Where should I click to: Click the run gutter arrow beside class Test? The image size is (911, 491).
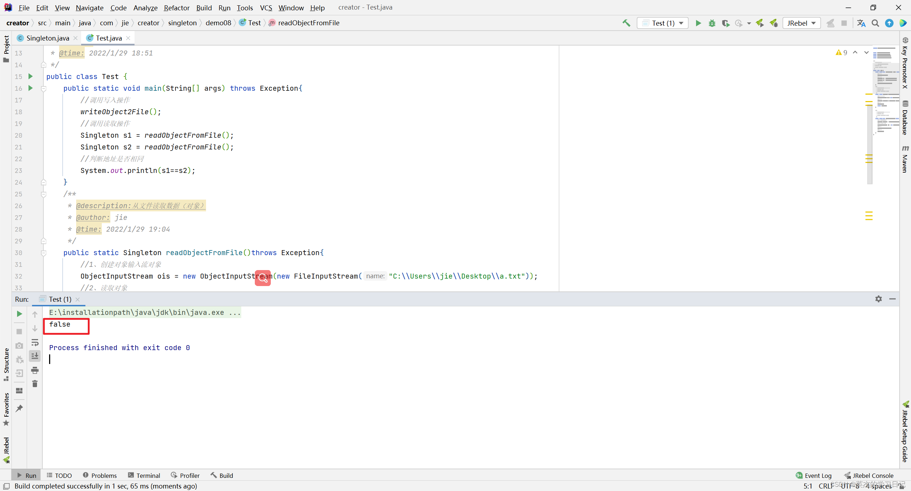pyautogui.click(x=31, y=76)
